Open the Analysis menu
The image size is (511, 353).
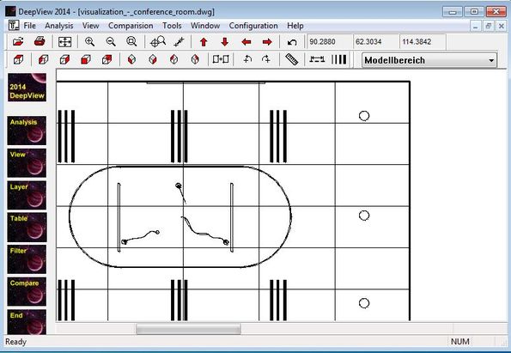pos(59,26)
